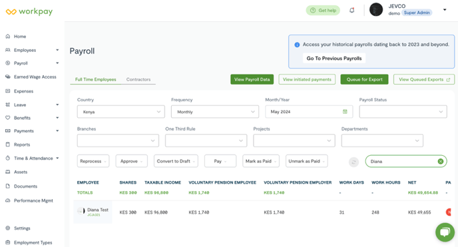Switch to the Contractors tab
The height and width of the screenshot is (247, 458).
(x=138, y=79)
